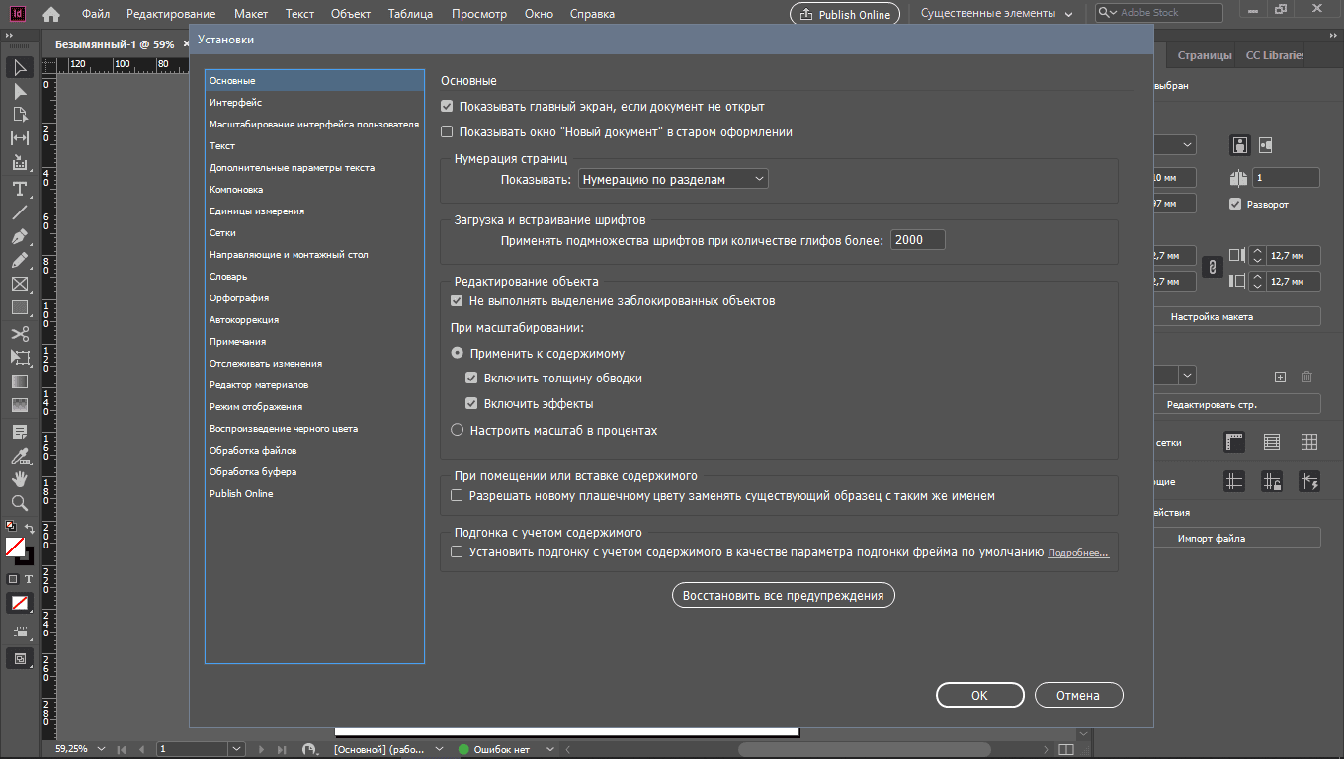The width and height of the screenshot is (1344, 759).
Task: Select the Direct Selection tool
Action: point(20,91)
